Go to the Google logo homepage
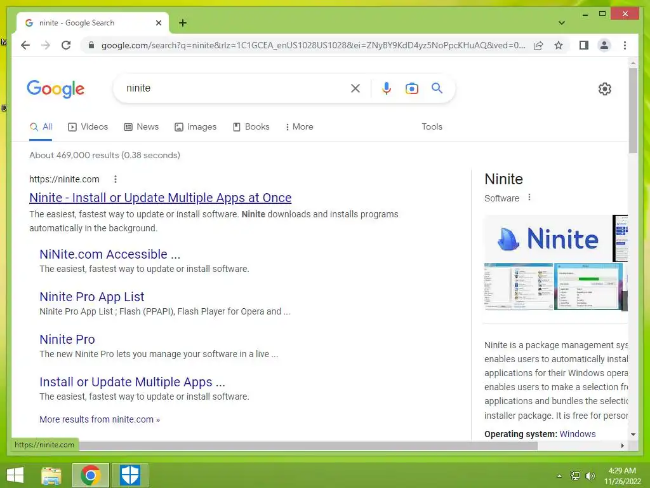The height and width of the screenshot is (488, 650). click(x=56, y=89)
